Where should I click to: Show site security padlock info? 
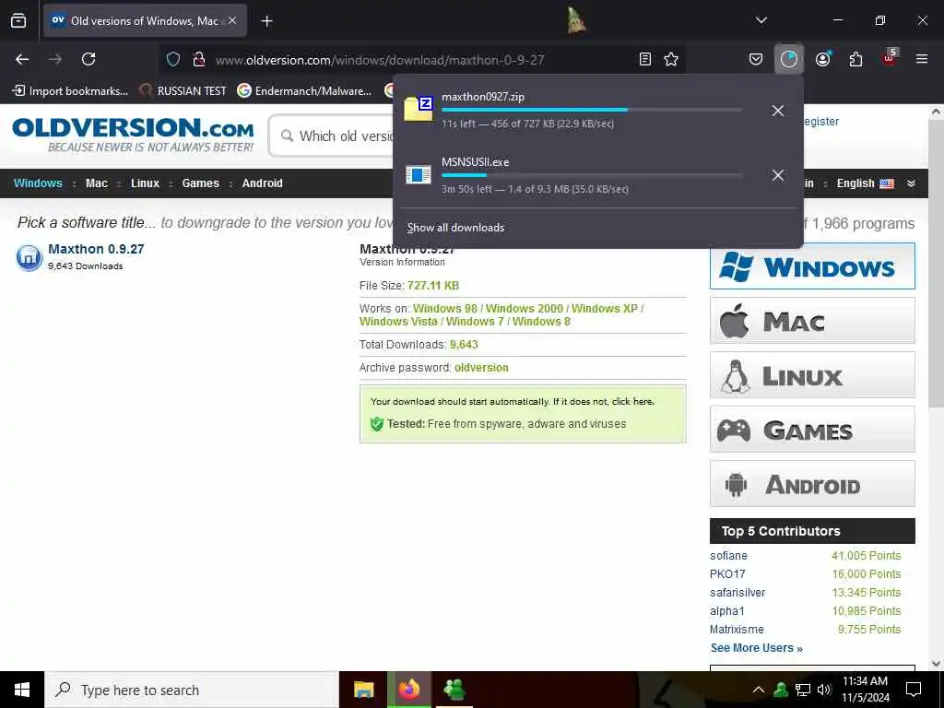click(x=199, y=59)
